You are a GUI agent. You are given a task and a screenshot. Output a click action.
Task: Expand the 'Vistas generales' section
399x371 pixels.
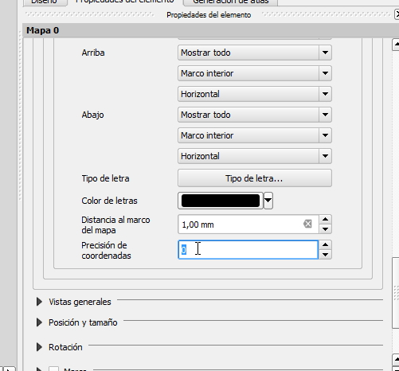pos(39,302)
